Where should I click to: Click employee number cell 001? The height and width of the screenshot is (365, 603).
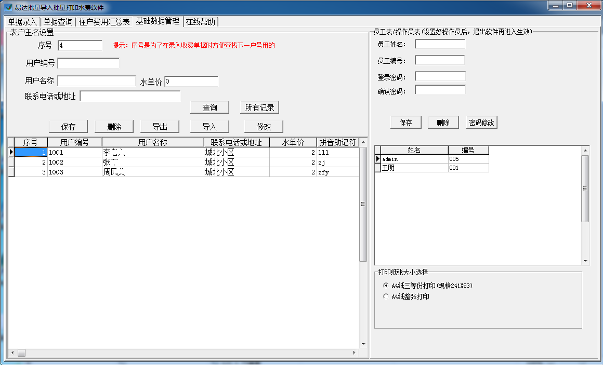tap(468, 168)
